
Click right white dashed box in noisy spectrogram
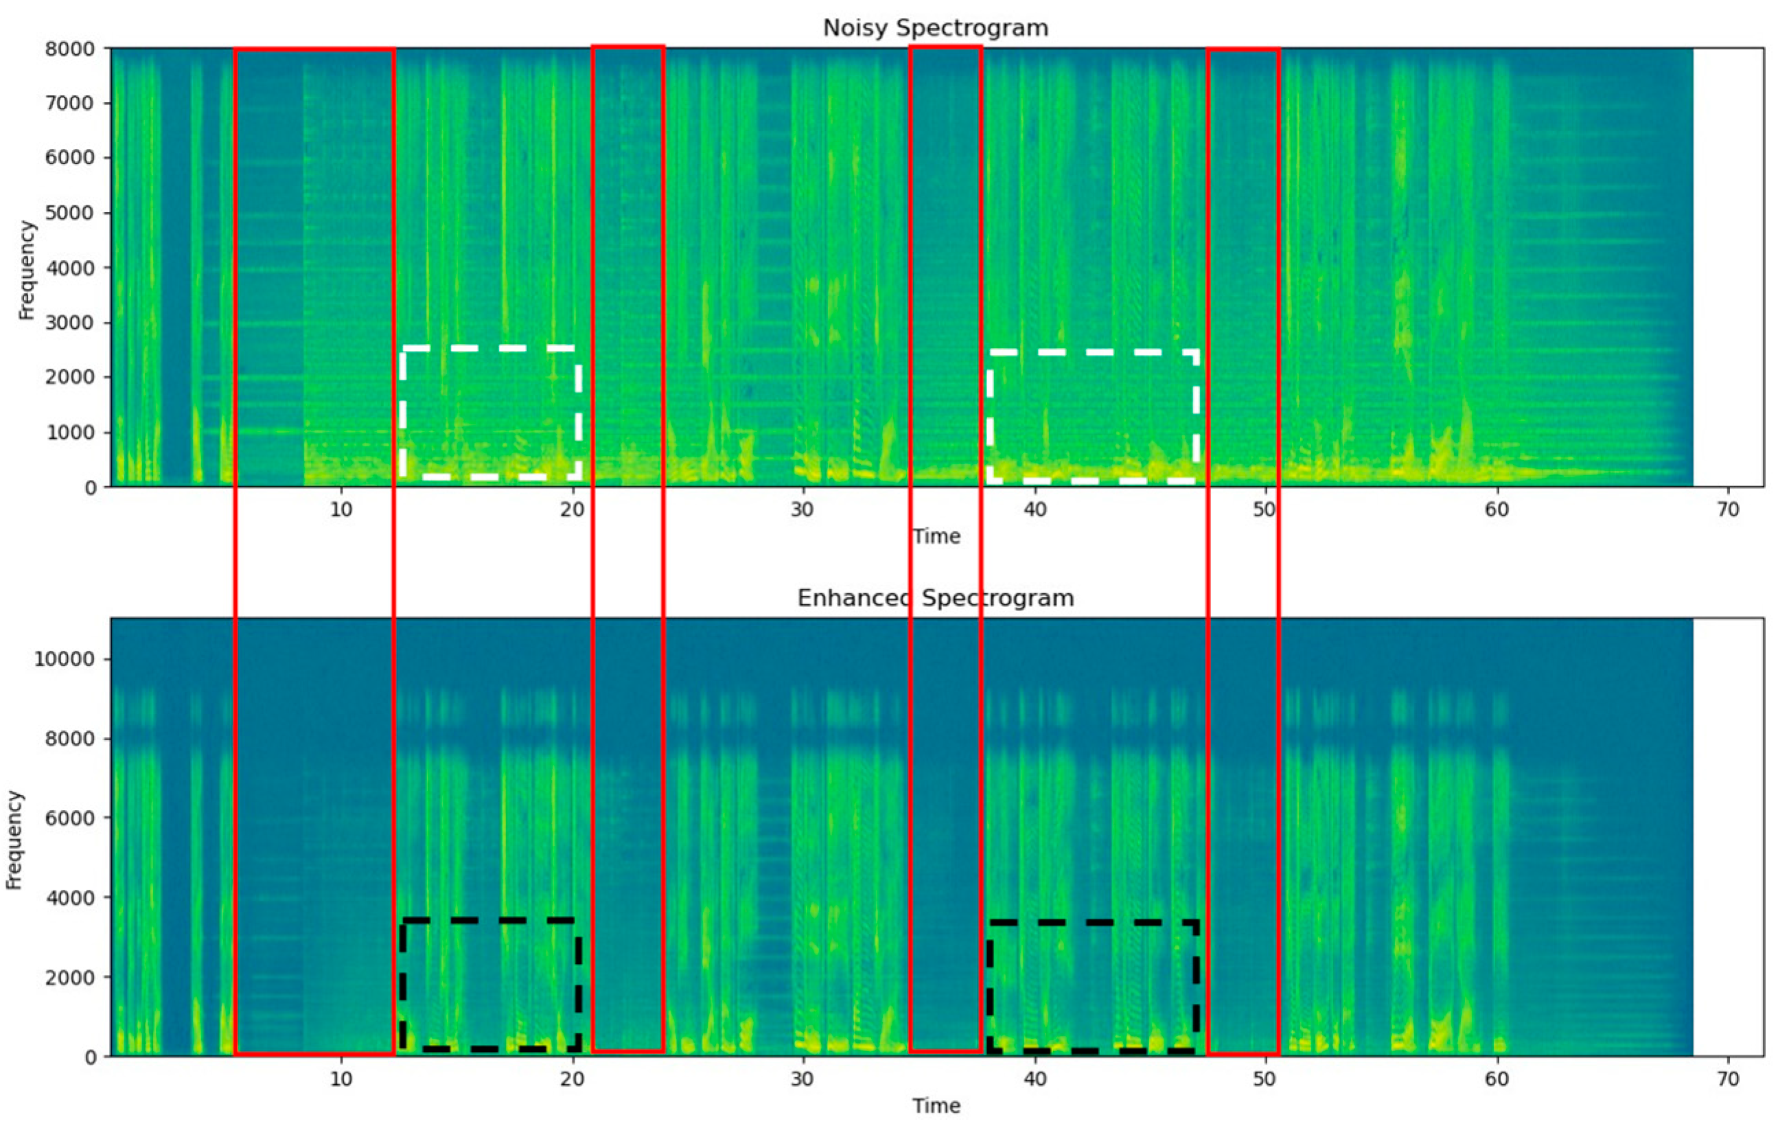pos(1093,415)
